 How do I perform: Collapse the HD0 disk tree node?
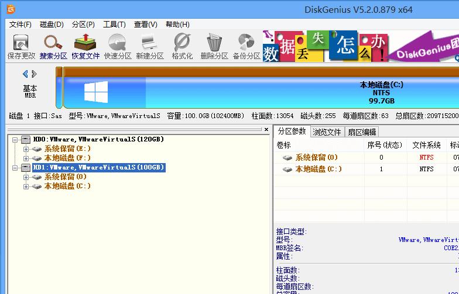[x=15, y=140]
